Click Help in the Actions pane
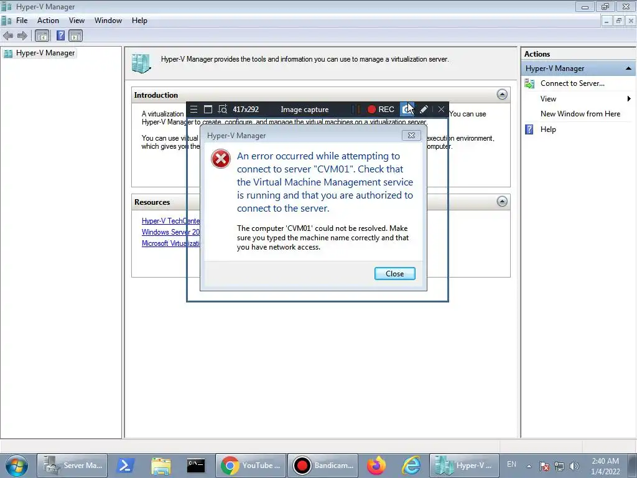Viewport: 637px width, 478px height. [x=548, y=129]
